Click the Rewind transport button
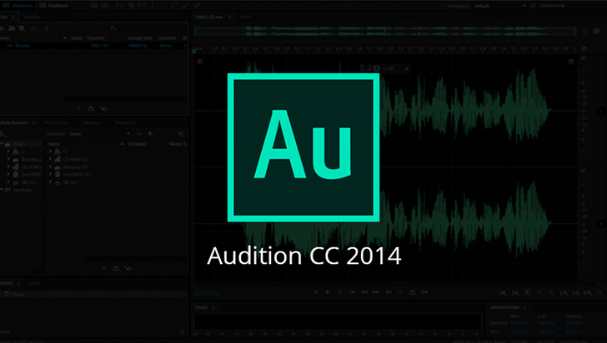Screen dimensions: 607x343 [364, 292]
